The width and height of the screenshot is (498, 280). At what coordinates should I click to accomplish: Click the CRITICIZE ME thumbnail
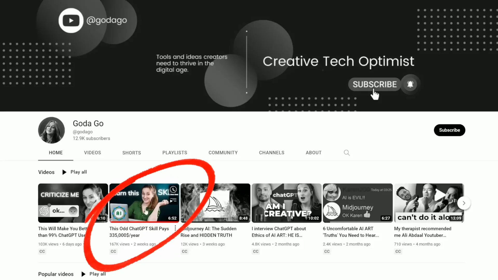point(73,203)
